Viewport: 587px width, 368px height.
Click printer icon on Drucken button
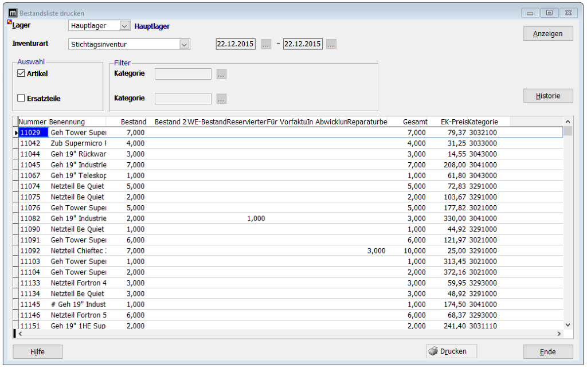433,351
